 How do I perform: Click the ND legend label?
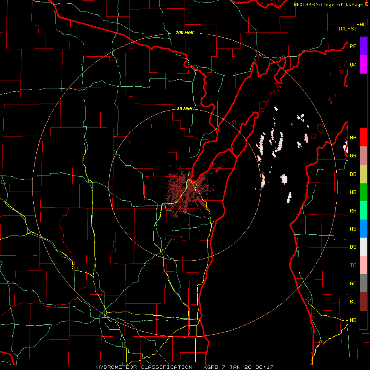(353, 320)
